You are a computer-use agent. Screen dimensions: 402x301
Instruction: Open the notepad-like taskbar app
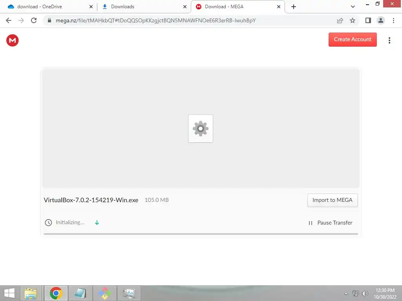pos(80,293)
